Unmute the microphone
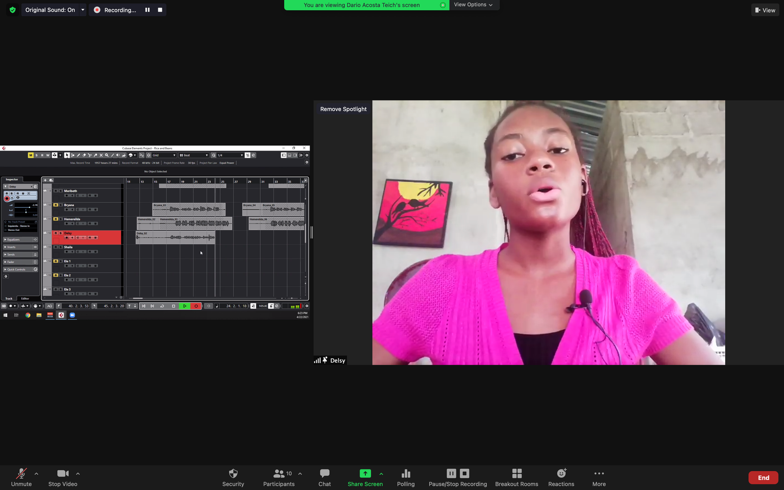Image resolution: width=784 pixels, height=490 pixels. pyautogui.click(x=21, y=473)
